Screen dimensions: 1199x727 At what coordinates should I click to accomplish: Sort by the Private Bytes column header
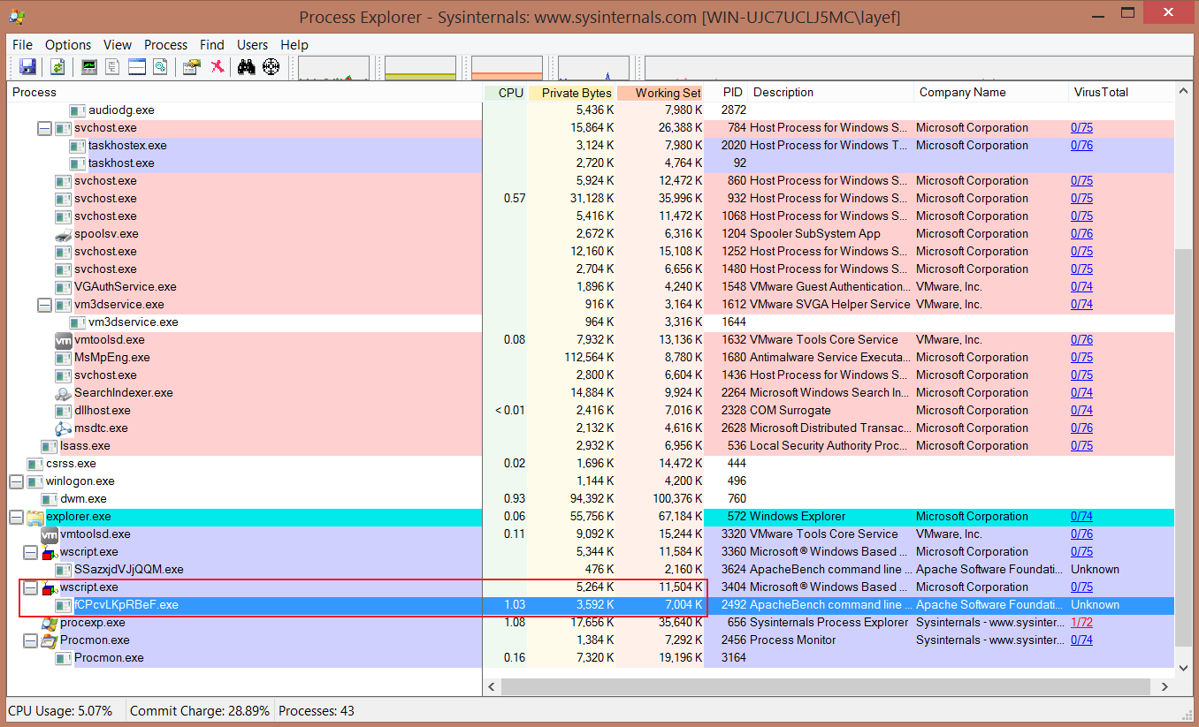(572, 93)
